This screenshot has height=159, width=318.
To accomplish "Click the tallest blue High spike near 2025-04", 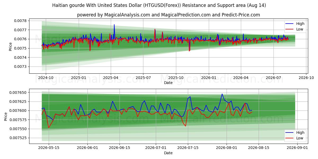I will (114, 25).
